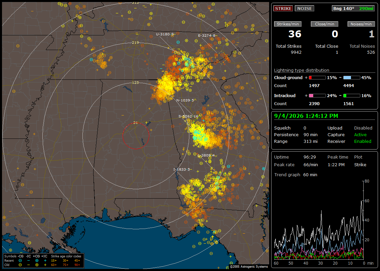Click the U-3180-8 storm cell label
This screenshot has height=271, width=380.
tap(165, 34)
